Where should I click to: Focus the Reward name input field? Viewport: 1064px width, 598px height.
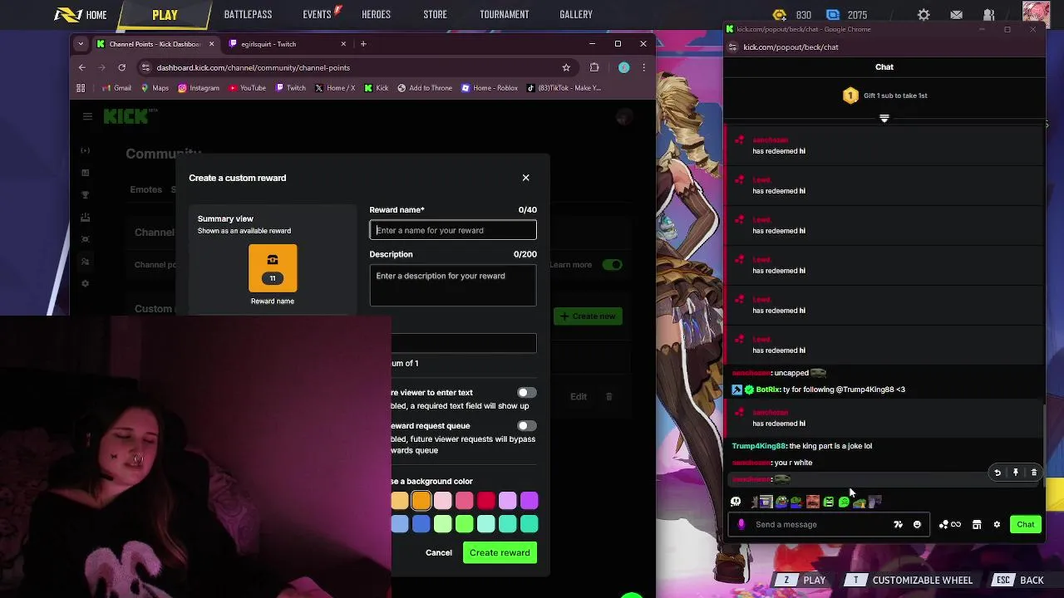tap(453, 230)
